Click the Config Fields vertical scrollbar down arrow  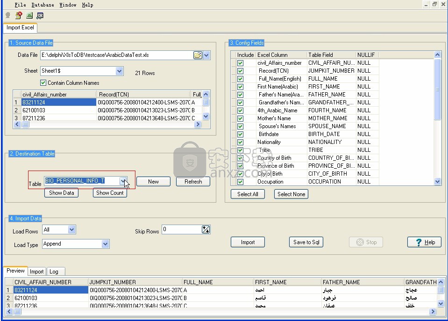(x=437, y=182)
